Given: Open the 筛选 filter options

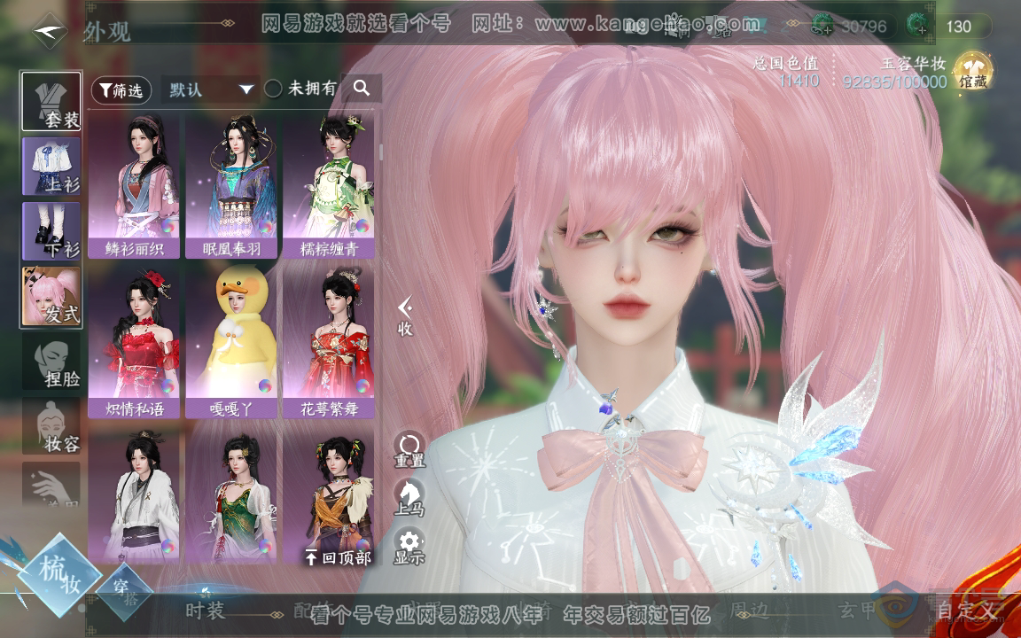Looking at the screenshot, I should point(121,89).
